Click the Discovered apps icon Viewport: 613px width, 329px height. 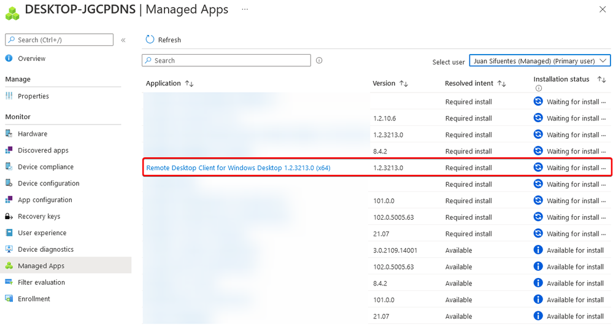(9, 150)
